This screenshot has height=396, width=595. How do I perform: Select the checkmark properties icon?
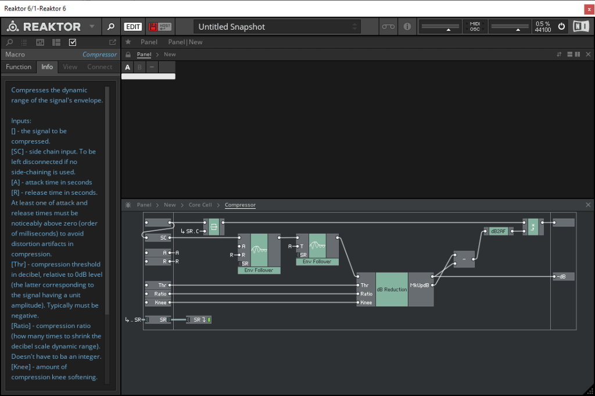[73, 42]
